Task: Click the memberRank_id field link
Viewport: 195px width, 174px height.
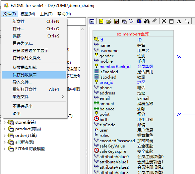Action: point(115,67)
